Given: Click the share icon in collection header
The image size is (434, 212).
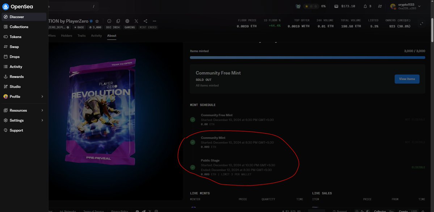Looking at the screenshot, I should pos(145,21).
